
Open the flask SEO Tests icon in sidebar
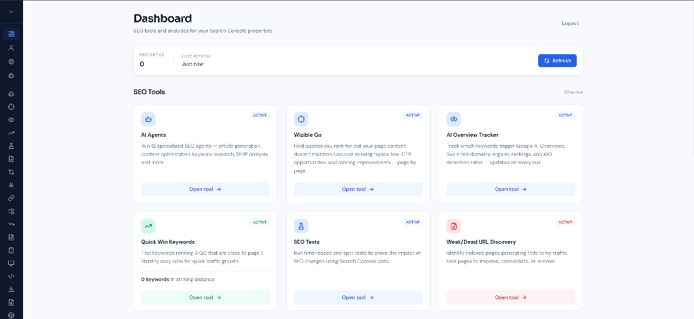[x=12, y=146]
